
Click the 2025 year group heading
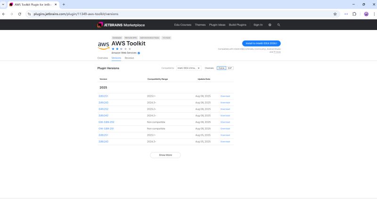coord(103,88)
